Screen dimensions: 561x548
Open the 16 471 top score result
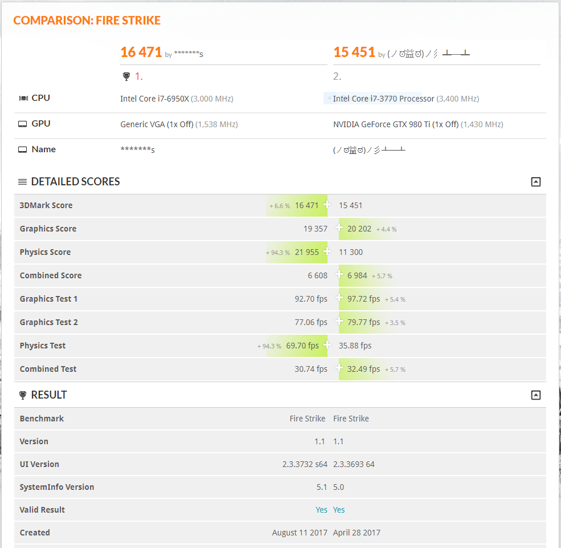tap(141, 52)
